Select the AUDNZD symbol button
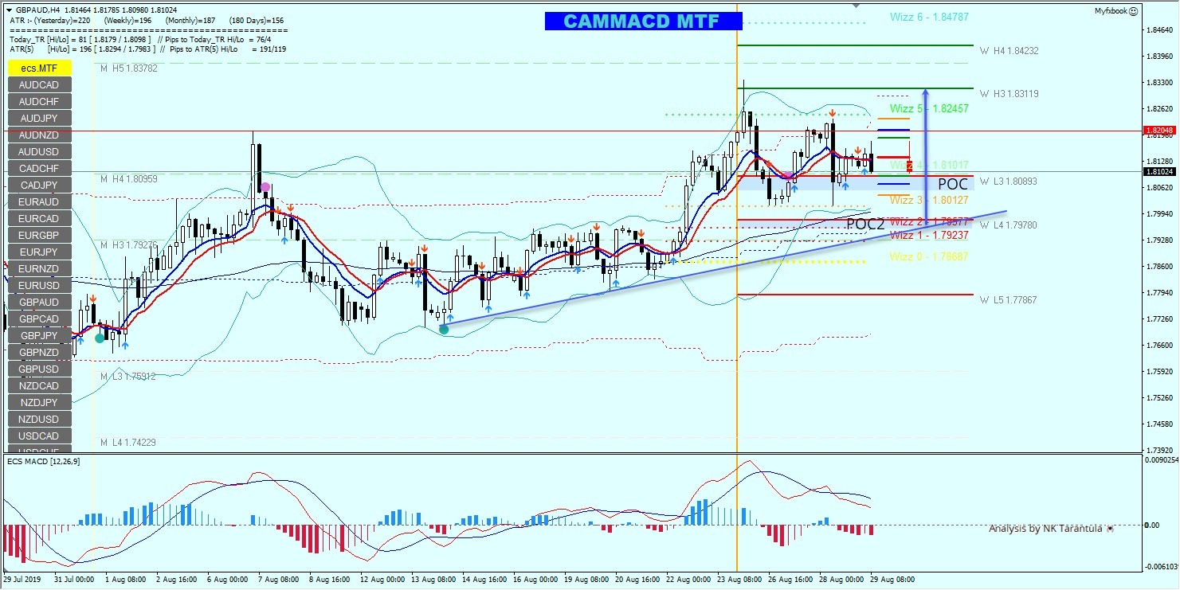The height and width of the screenshot is (590, 1180). tap(40, 135)
